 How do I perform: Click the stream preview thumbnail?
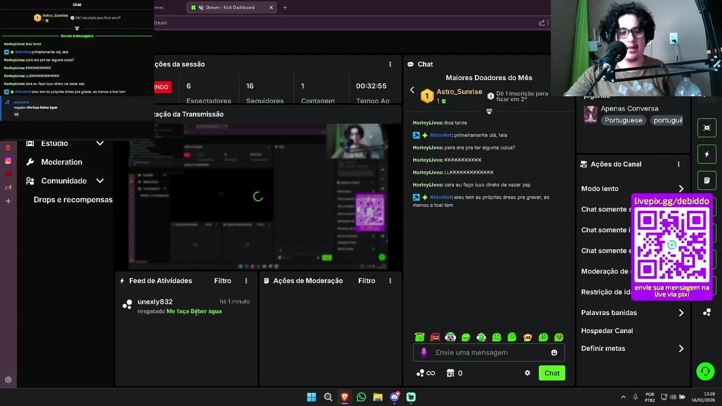pos(258,196)
